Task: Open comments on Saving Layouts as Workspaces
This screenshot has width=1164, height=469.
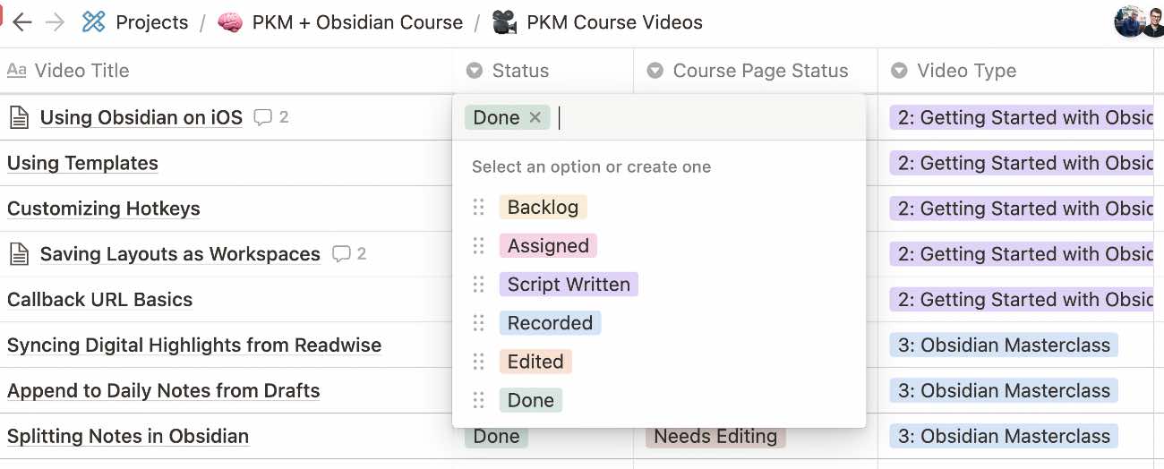Action: 349,254
